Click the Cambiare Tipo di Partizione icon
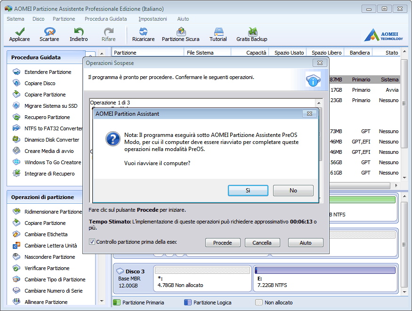Image resolution: width=412 pixels, height=311 pixels. coord(16,279)
